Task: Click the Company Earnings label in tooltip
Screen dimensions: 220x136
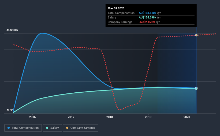Action: (120, 22)
